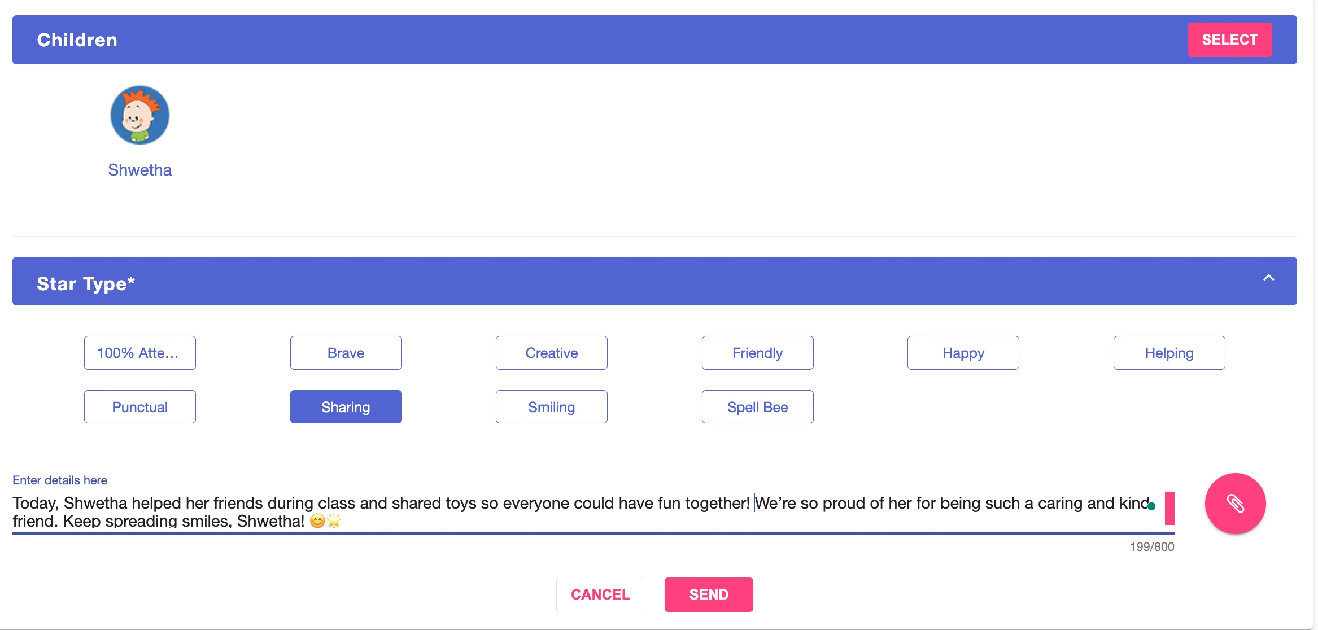Click the Star Type header bar

654,281
